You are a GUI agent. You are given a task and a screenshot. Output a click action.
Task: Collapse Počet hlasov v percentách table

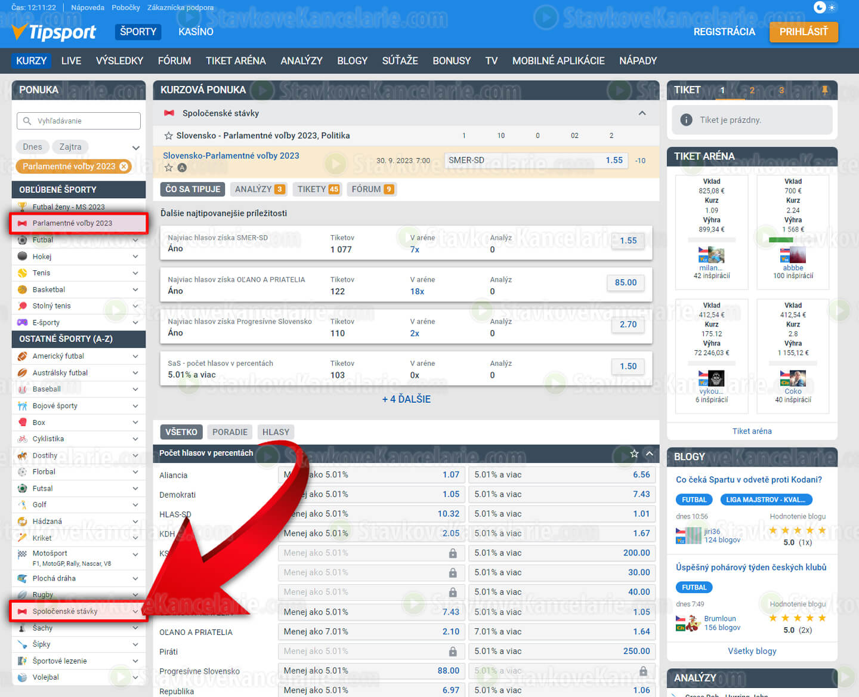649,454
